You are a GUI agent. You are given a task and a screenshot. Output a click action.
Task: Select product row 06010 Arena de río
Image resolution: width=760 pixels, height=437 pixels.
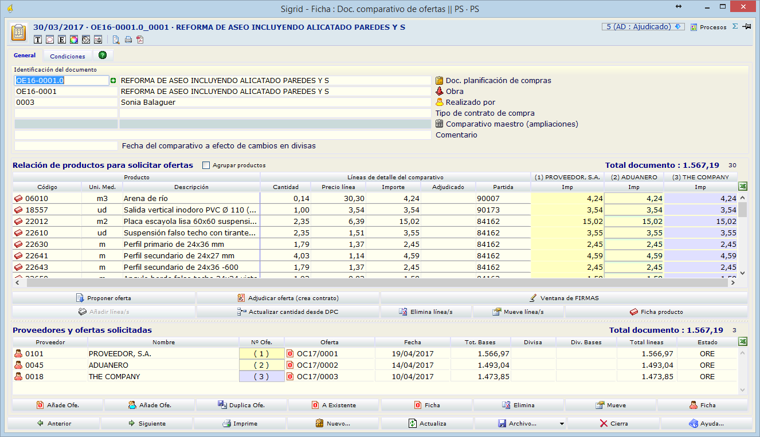coord(375,198)
